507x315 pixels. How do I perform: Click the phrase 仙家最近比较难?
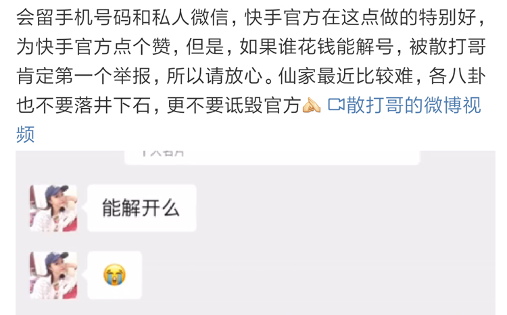346,76
